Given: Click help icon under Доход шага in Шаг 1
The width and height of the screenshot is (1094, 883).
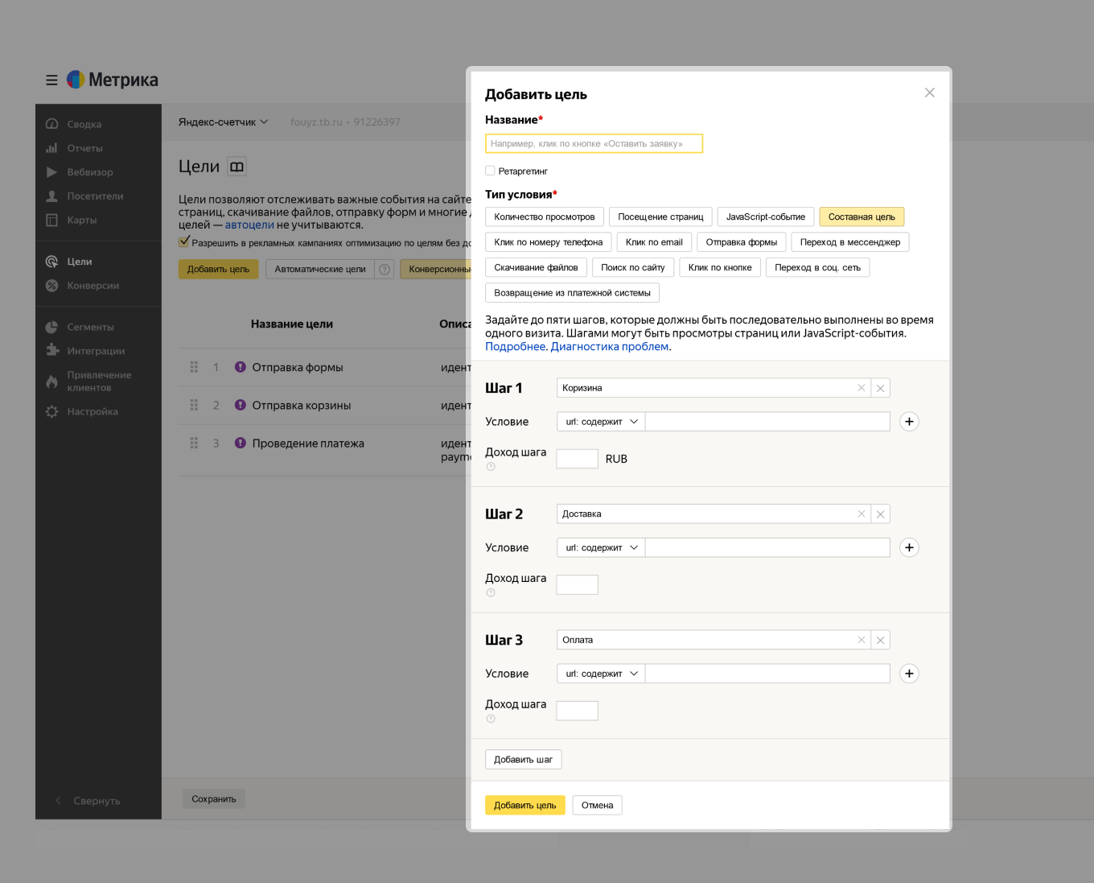Looking at the screenshot, I should pos(491,467).
